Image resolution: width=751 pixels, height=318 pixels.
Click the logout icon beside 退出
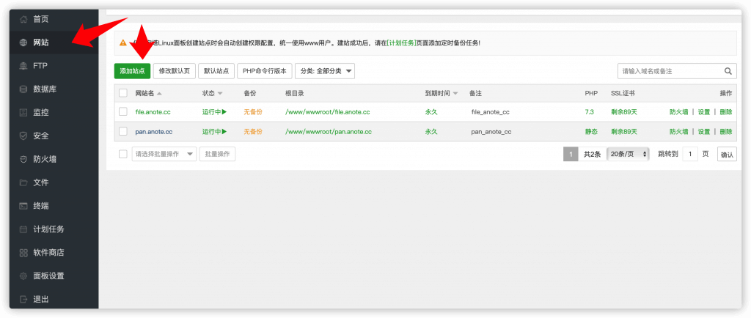pos(23,300)
